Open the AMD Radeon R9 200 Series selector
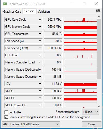 tap(31, 124)
